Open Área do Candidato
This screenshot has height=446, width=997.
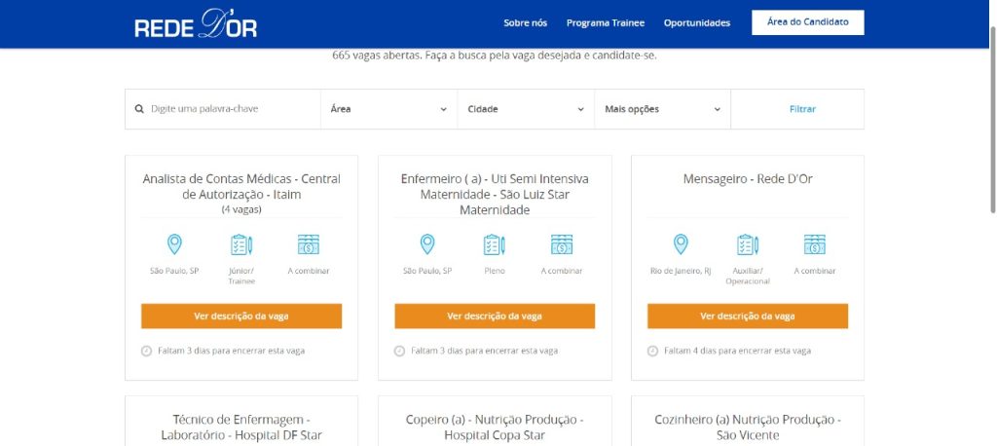tap(807, 22)
